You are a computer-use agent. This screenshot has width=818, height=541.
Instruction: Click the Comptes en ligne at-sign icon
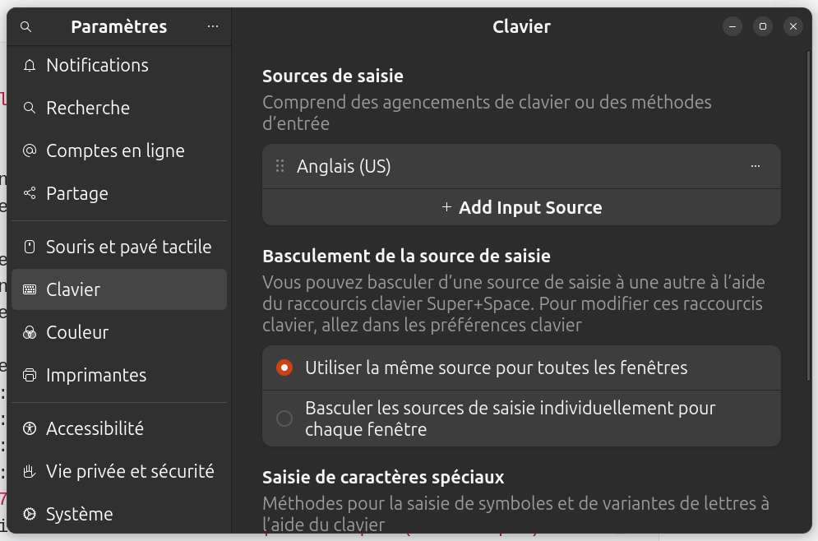[x=30, y=151]
